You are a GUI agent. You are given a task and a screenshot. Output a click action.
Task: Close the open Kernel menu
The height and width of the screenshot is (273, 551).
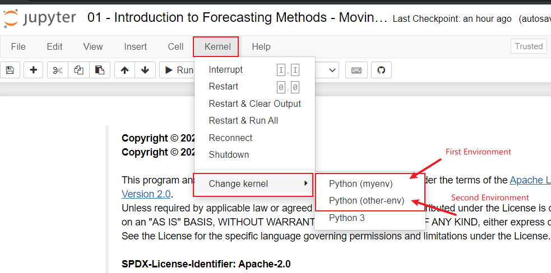(x=217, y=46)
